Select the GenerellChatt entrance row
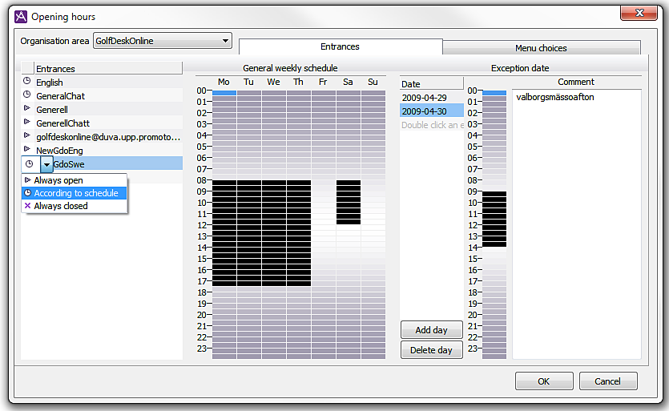Screen dimensions: 669x411 pyautogui.click(x=102, y=123)
